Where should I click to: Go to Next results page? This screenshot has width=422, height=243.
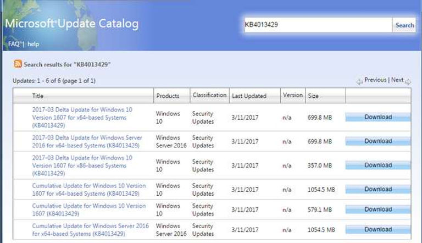coord(397,80)
